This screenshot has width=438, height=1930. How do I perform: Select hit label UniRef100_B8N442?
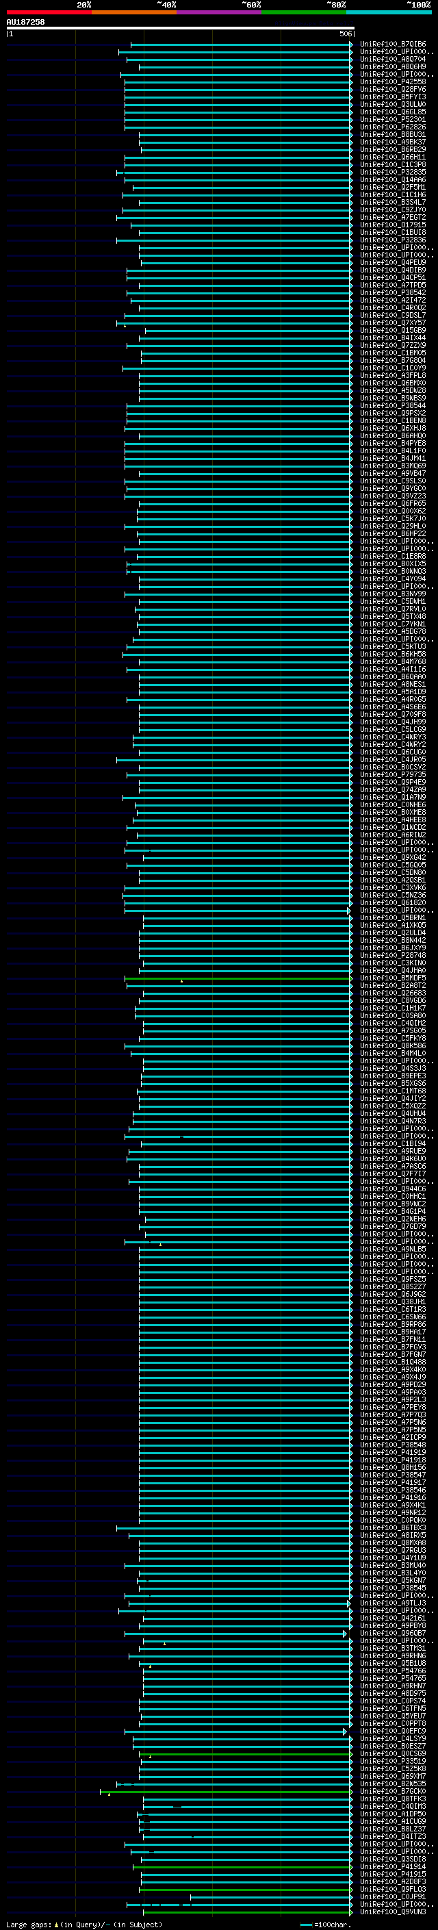coord(393,940)
